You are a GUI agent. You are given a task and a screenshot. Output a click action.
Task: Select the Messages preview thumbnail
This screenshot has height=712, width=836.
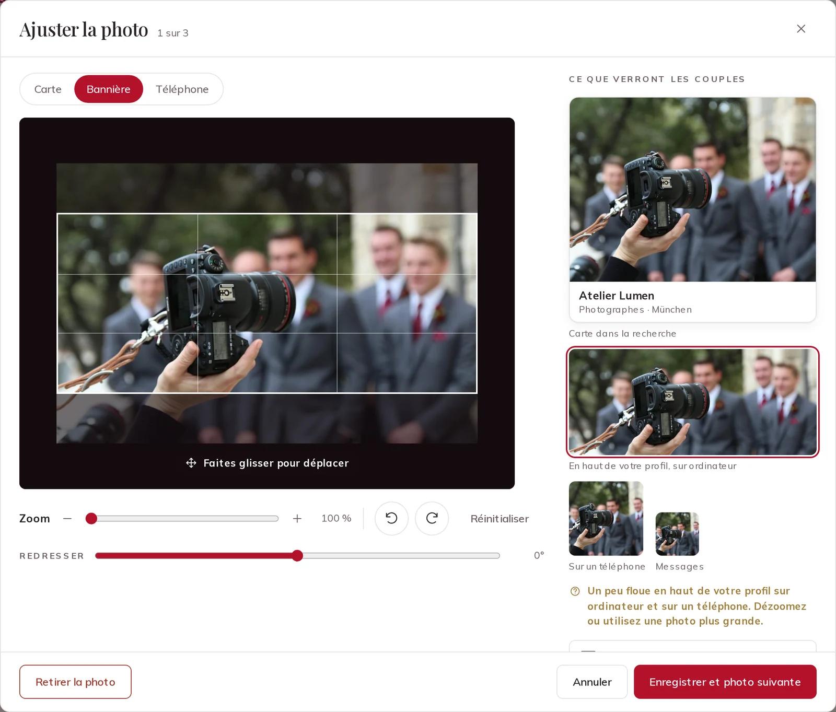point(677,534)
